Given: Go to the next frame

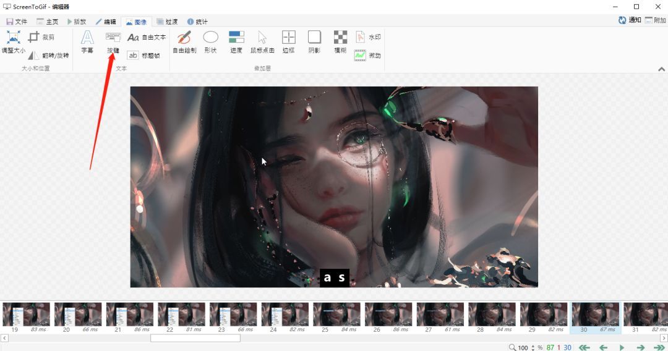Looking at the screenshot, I should 640,347.
